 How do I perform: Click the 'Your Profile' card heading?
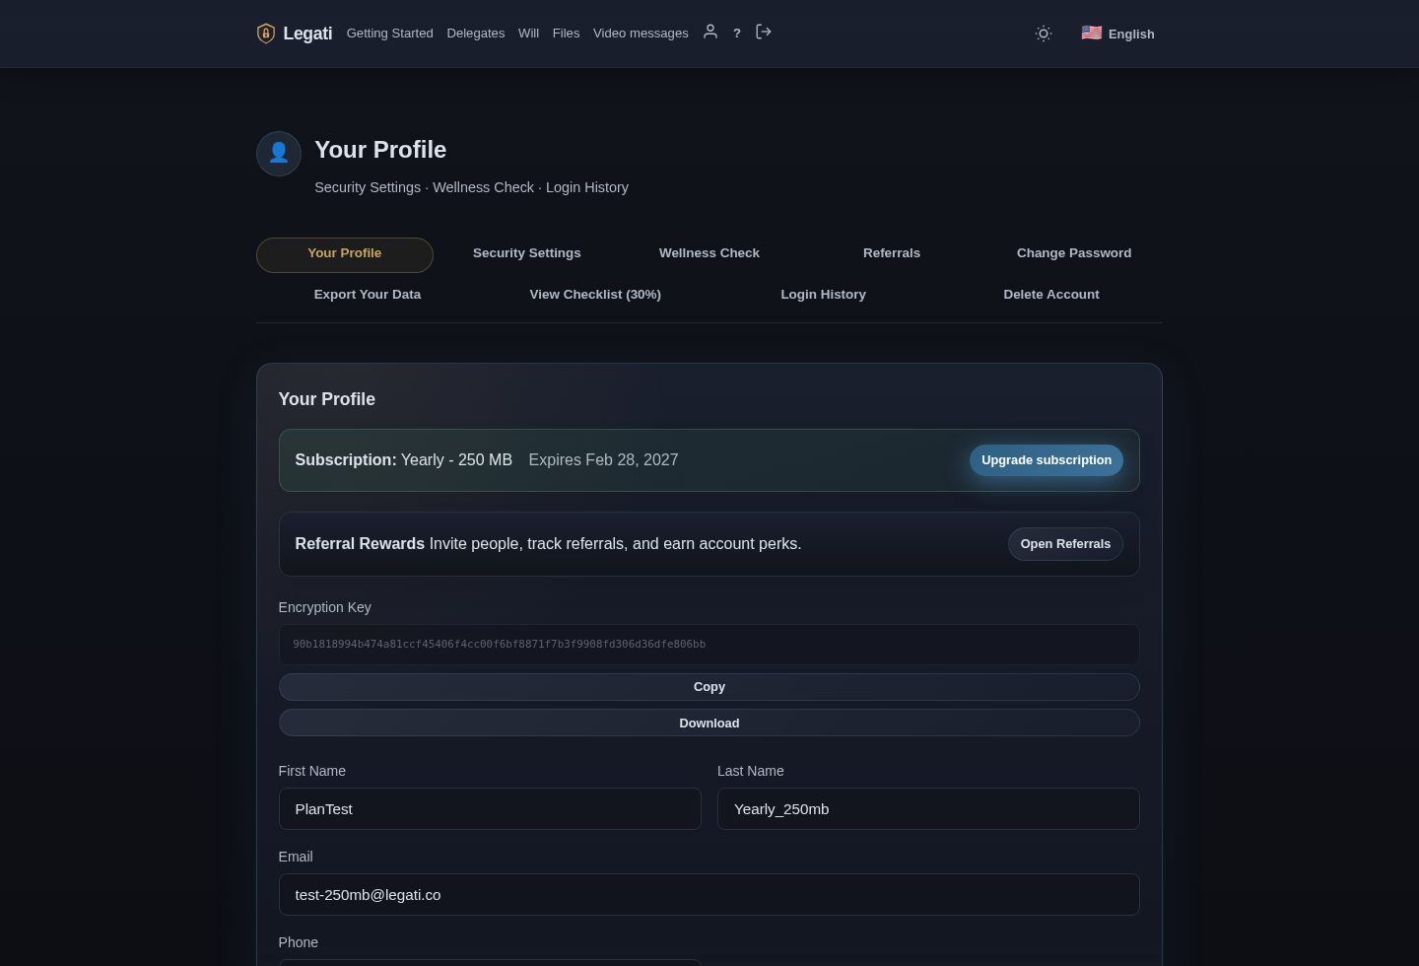coord(327,399)
